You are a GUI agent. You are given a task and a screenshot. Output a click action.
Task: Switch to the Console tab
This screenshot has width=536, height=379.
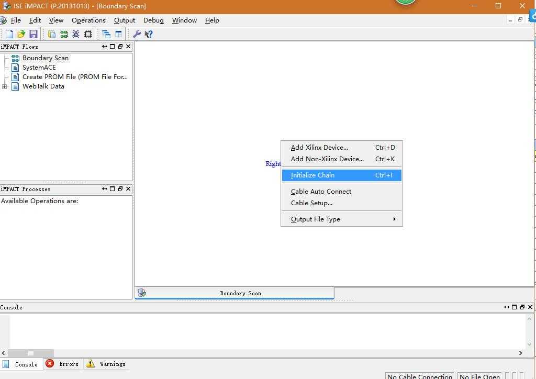[21, 364]
